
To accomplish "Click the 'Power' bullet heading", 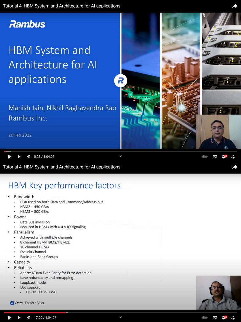I will pos(20,217).
